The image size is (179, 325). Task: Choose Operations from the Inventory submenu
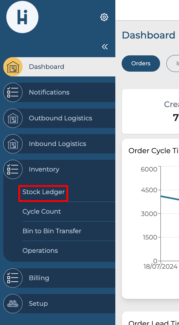click(40, 250)
